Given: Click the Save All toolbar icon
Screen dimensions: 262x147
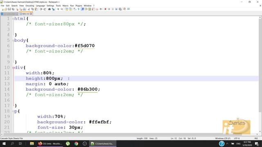Looking at the screenshot, I should tap(13, 9).
